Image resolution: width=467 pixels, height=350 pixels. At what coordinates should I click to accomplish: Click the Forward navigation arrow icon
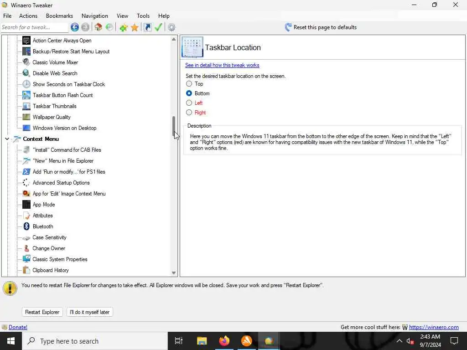[x=85, y=27]
